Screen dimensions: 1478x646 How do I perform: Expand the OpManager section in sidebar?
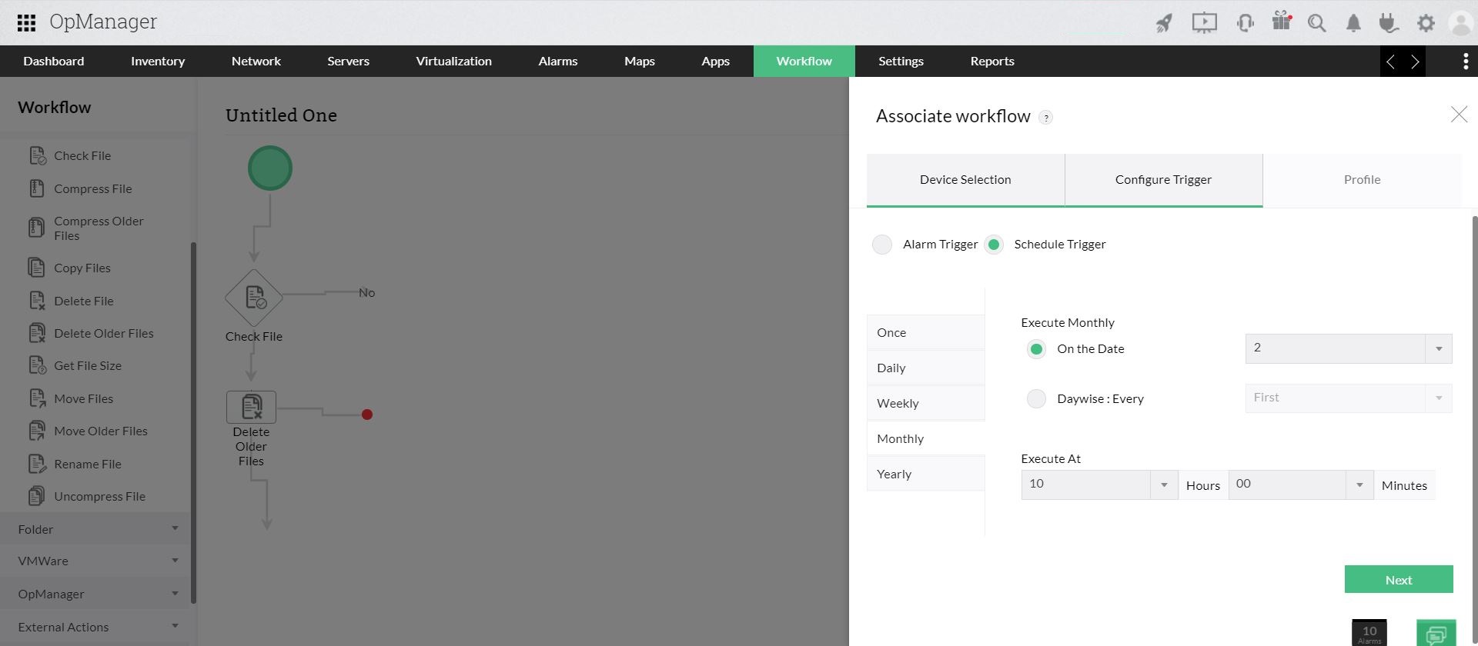(x=95, y=594)
